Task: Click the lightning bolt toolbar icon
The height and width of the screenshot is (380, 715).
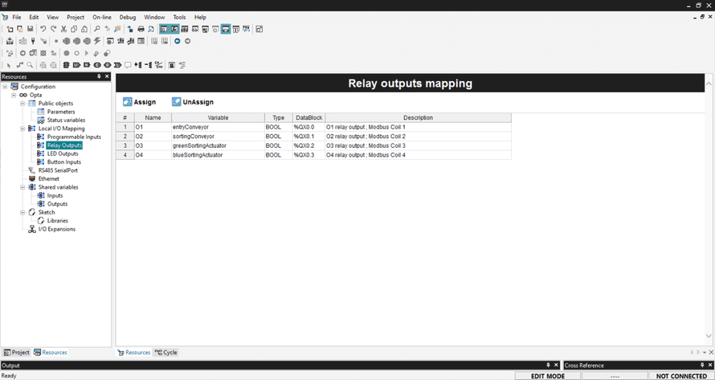Action: 98,41
